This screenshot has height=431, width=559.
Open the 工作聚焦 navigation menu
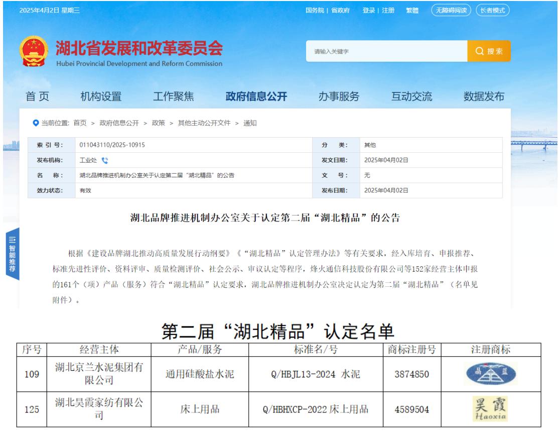point(173,97)
